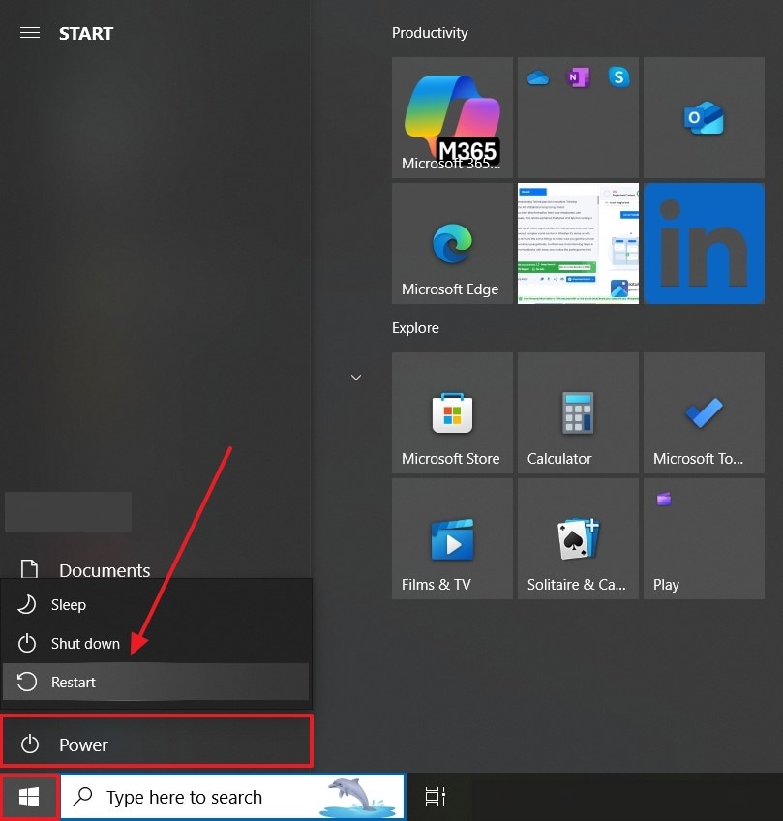The height and width of the screenshot is (821, 783).
Task: Open the Microsoft Store tile
Action: (x=452, y=413)
